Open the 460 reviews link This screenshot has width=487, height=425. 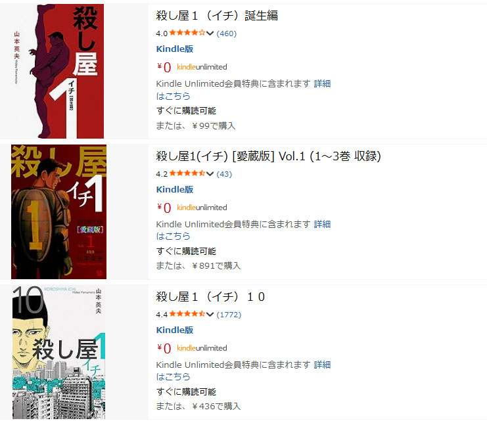coord(227,34)
